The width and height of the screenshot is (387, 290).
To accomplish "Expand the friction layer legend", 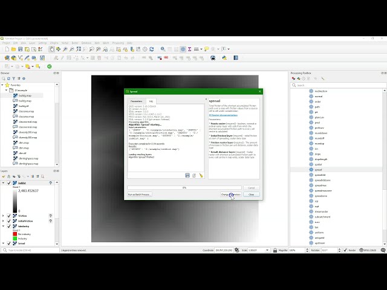I will pos(3,216).
